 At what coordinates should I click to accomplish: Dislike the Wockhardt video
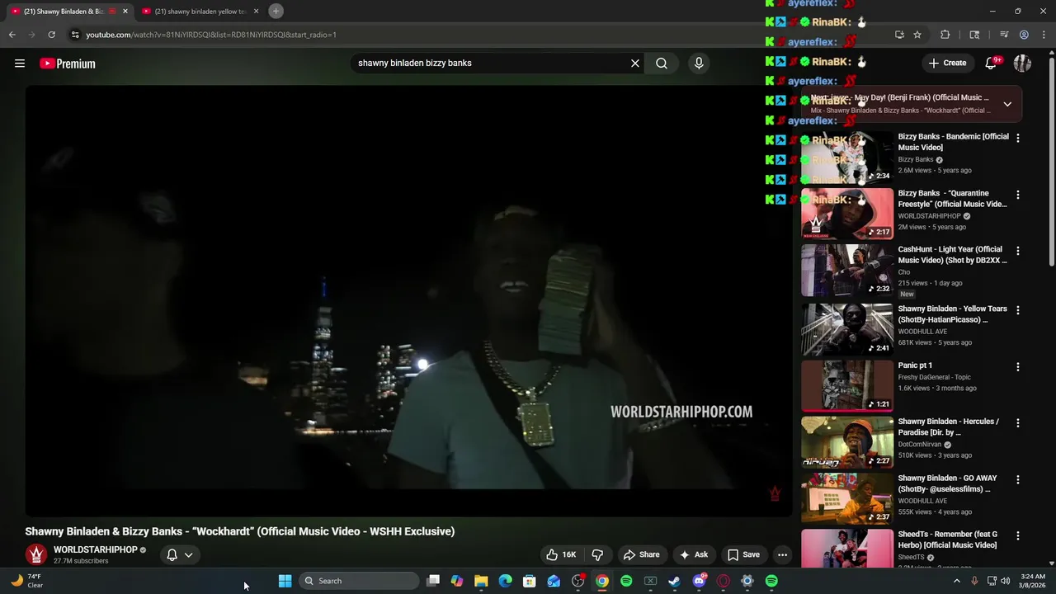(x=597, y=554)
